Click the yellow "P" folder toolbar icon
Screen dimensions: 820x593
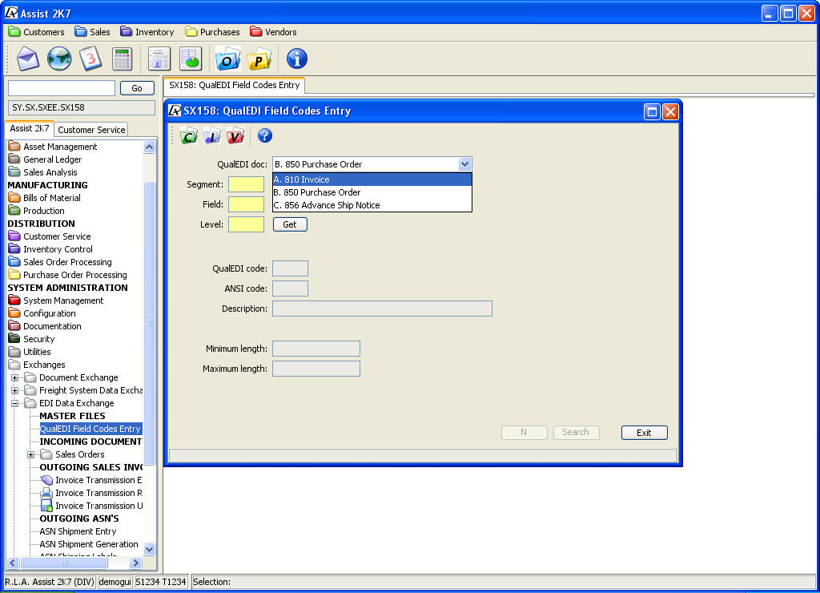pos(259,58)
